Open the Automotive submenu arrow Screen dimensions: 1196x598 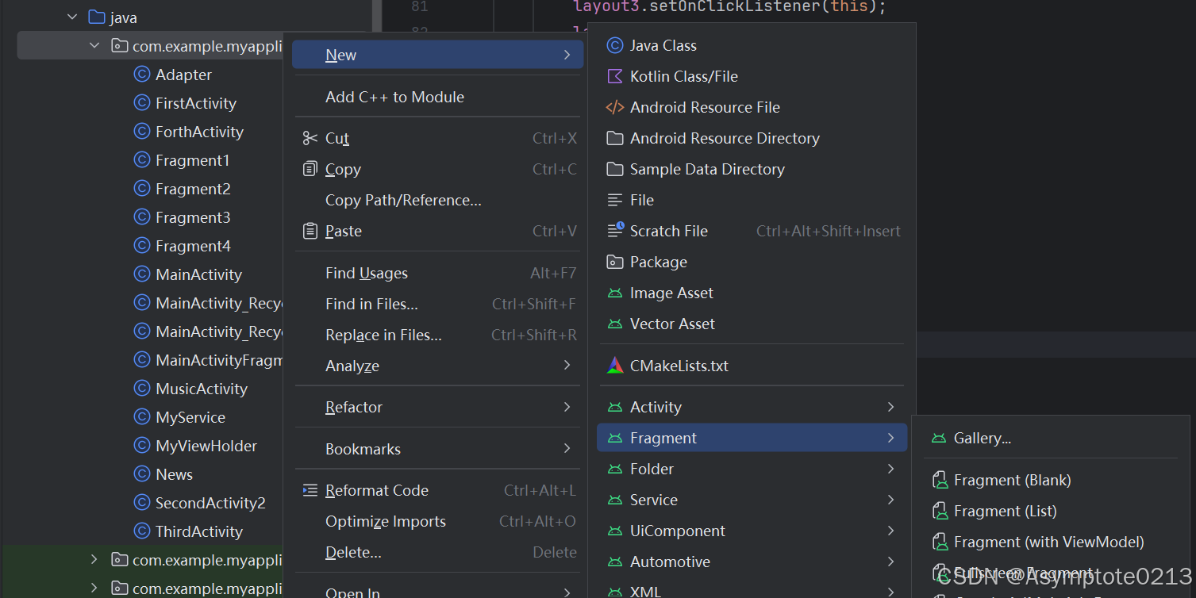(x=890, y=562)
